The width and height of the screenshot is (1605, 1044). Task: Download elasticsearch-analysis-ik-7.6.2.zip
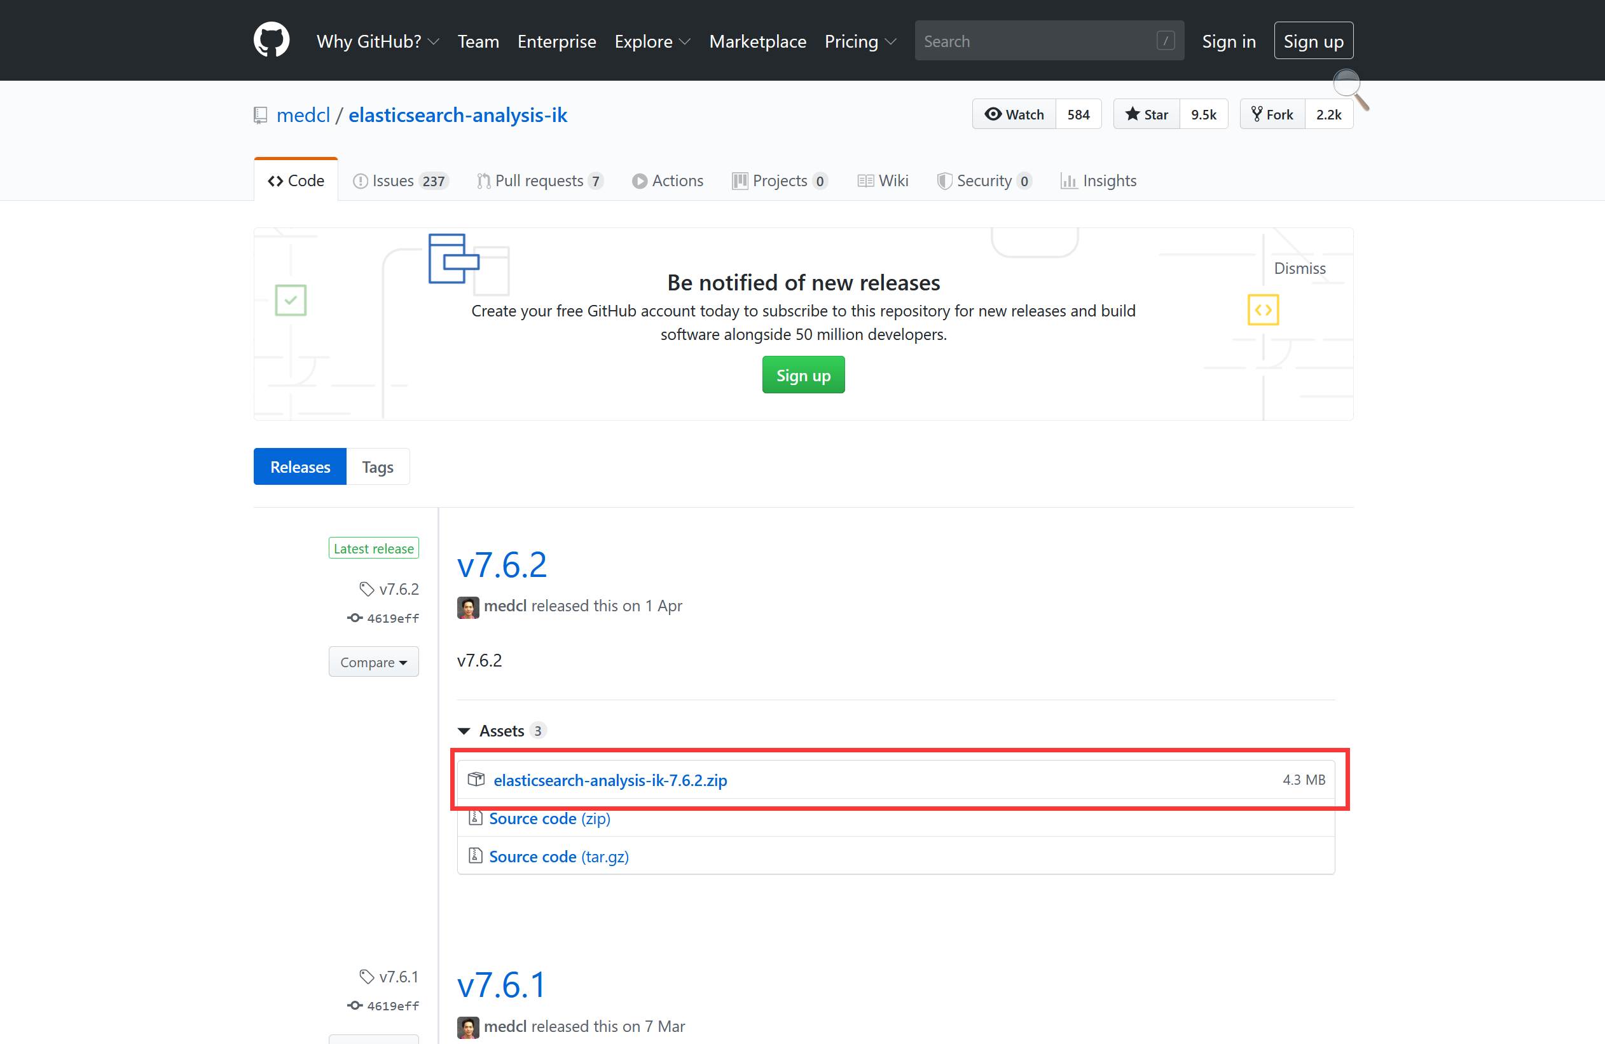click(610, 780)
